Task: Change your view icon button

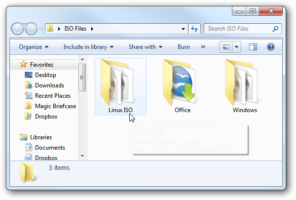Action: pyautogui.click(x=226, y=47)
